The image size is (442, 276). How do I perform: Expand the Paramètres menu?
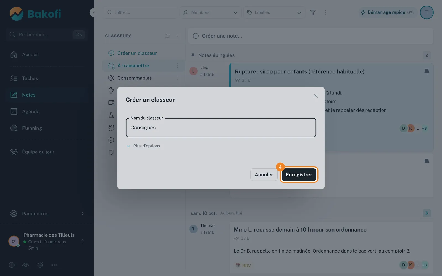click(47, 214)
